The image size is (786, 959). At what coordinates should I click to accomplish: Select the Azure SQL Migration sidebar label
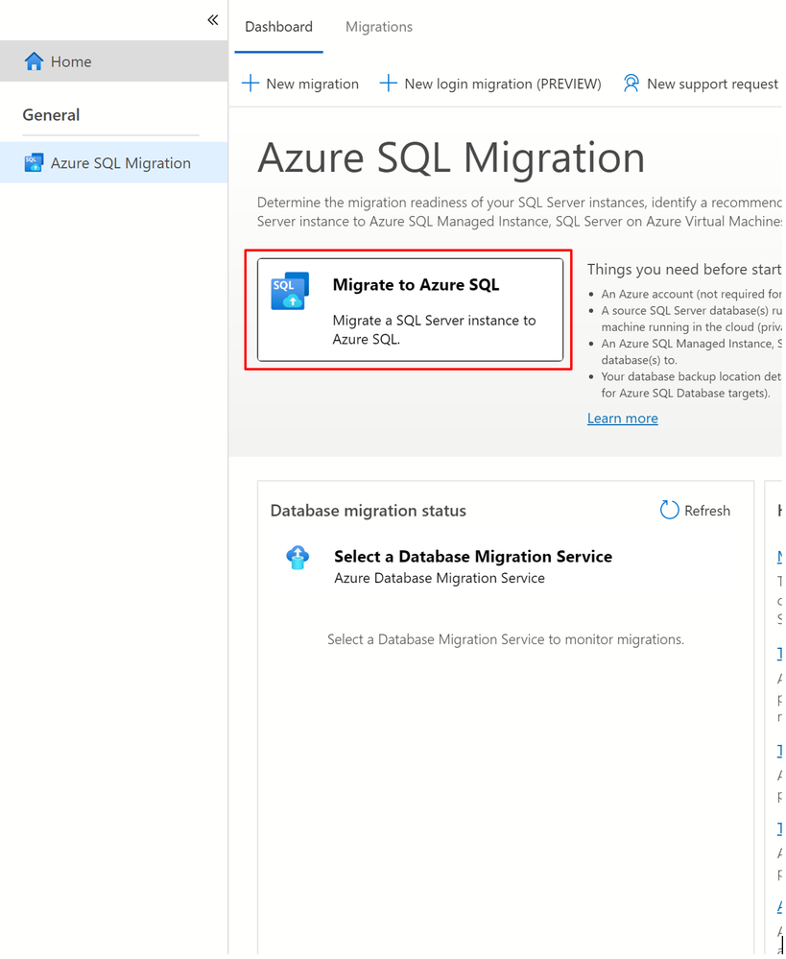click(x=121, y=163)
